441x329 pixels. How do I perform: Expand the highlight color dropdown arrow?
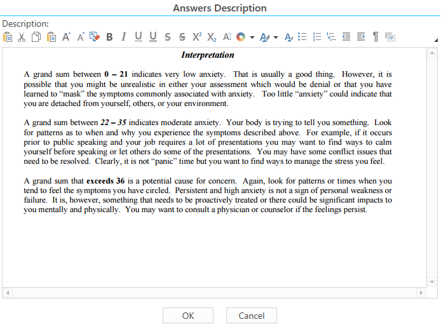coord(276,37)
